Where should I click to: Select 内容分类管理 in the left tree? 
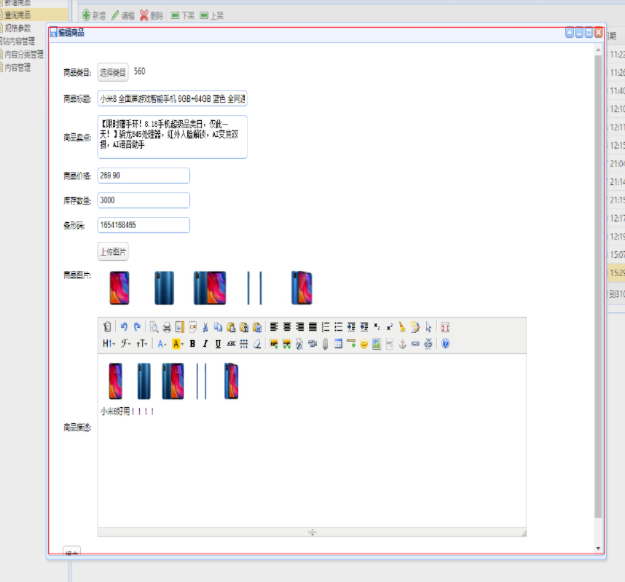24,54
